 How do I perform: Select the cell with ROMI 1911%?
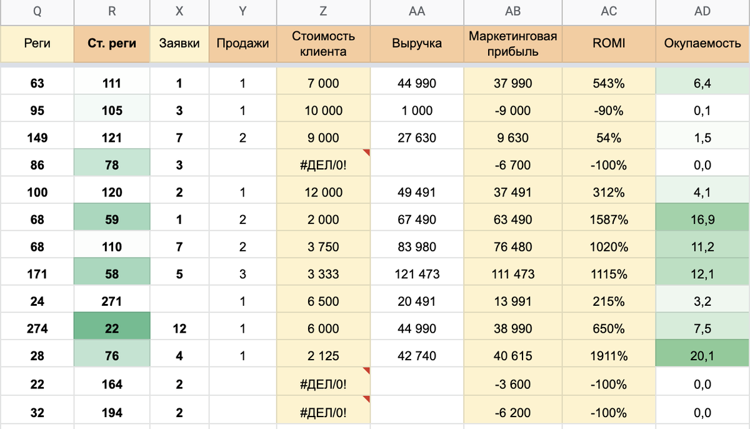point(609,356)
